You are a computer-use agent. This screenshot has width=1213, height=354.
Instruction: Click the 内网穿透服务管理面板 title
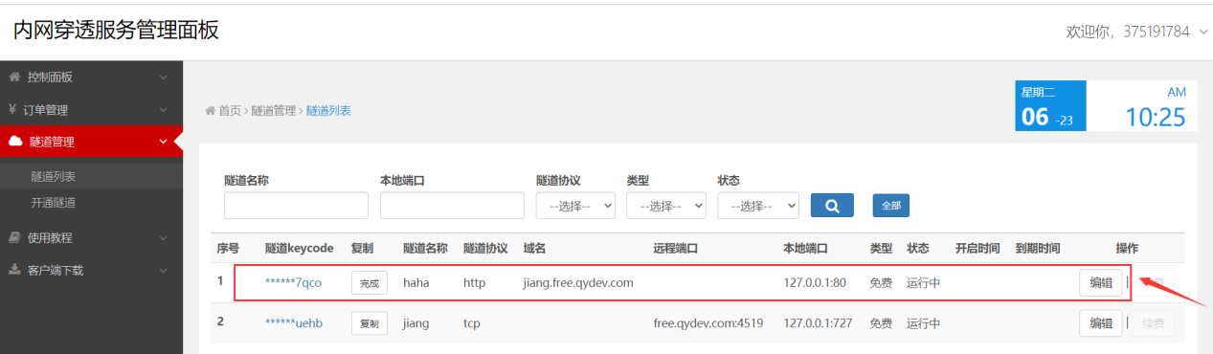116,31
